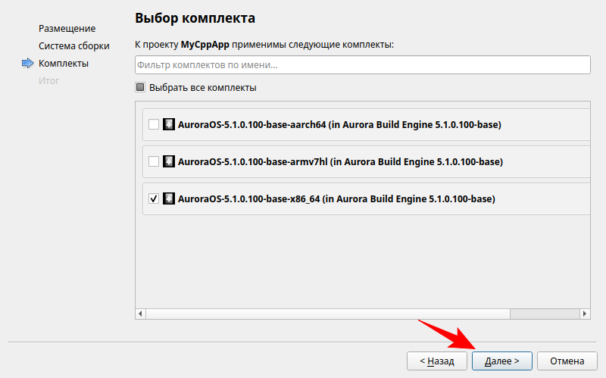Uncheck the AuroraOS x86_64 kit checkbox

click(x=154, y=198)
